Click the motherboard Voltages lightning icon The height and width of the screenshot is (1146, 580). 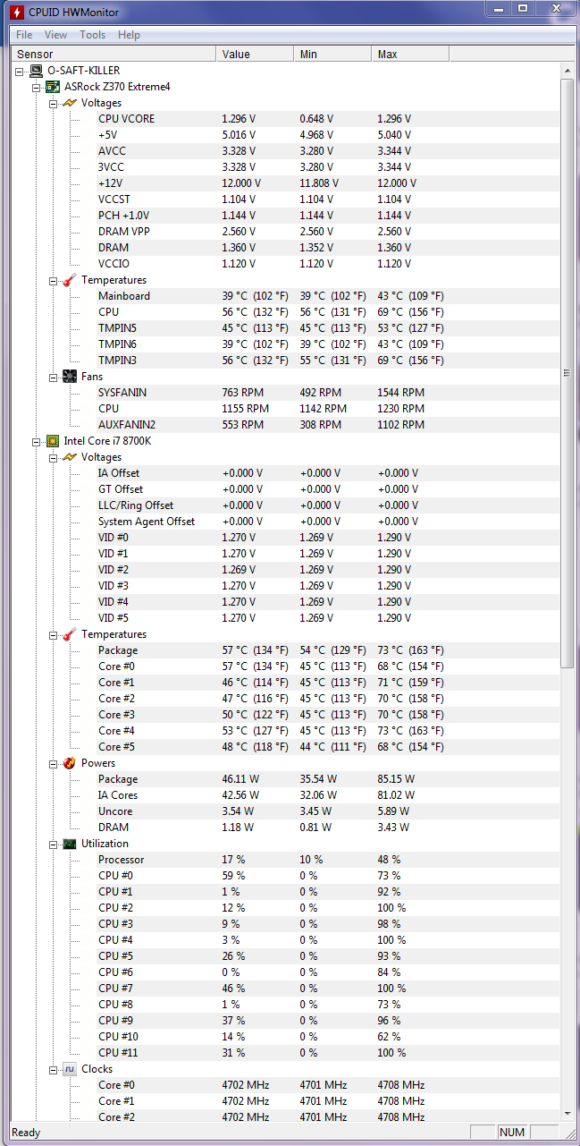click(69, 103)
